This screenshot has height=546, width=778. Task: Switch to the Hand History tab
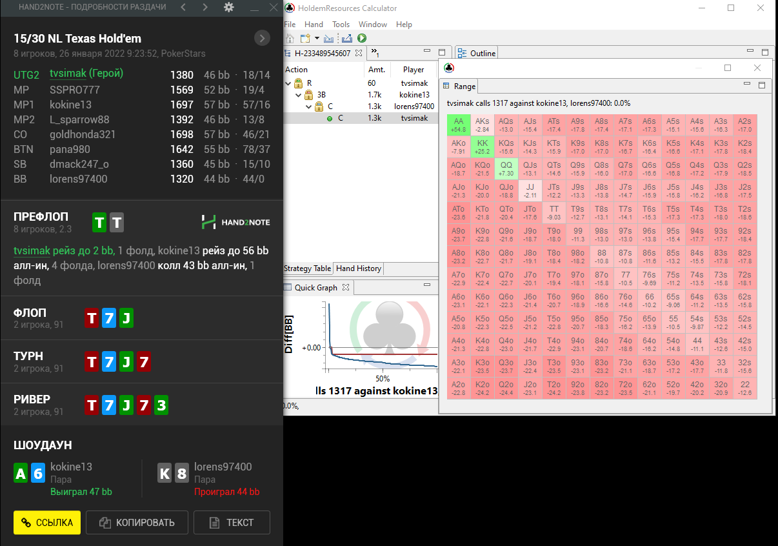coord(359,268)
